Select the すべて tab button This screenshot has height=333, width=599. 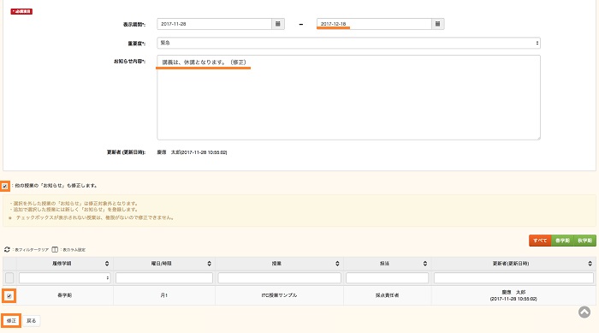pos(540,241)
